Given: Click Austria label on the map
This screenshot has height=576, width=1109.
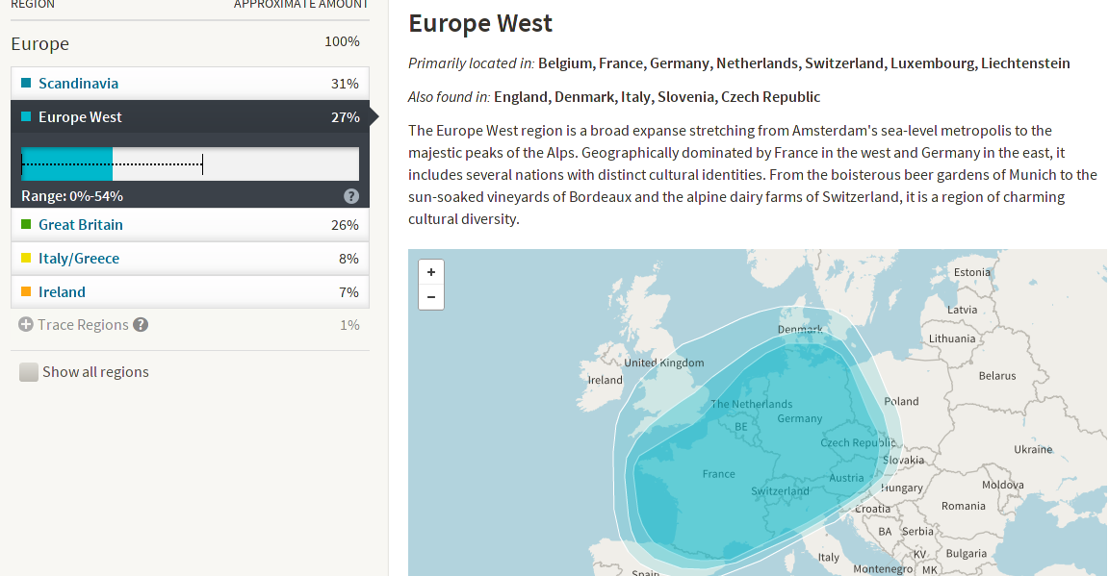Looking at the screenshot, I should tap(846, 478).
